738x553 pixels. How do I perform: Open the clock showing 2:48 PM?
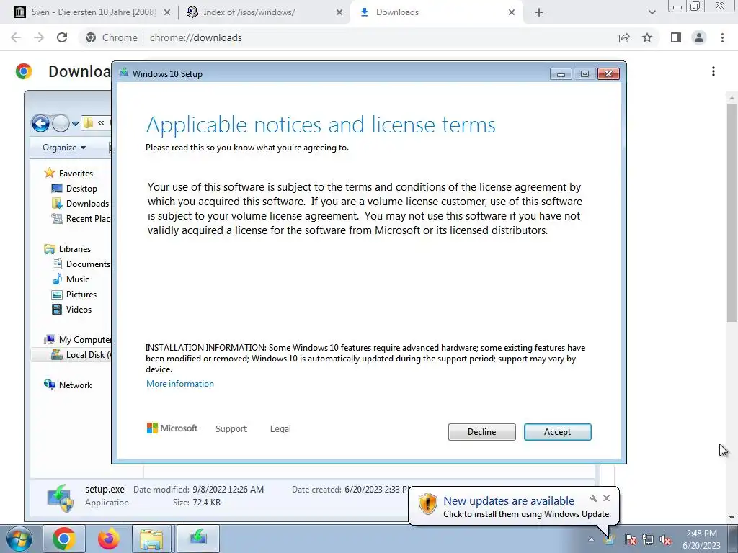702,539
